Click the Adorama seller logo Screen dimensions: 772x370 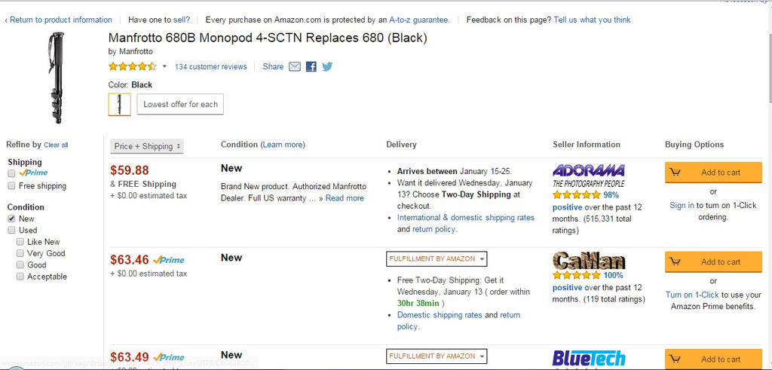pyautogui.click(x=588, y=176)
